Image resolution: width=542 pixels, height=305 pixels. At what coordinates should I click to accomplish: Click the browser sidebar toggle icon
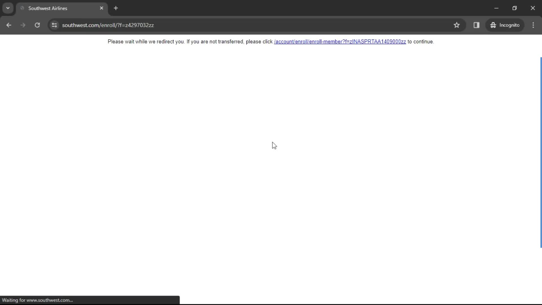coord(477,25)
